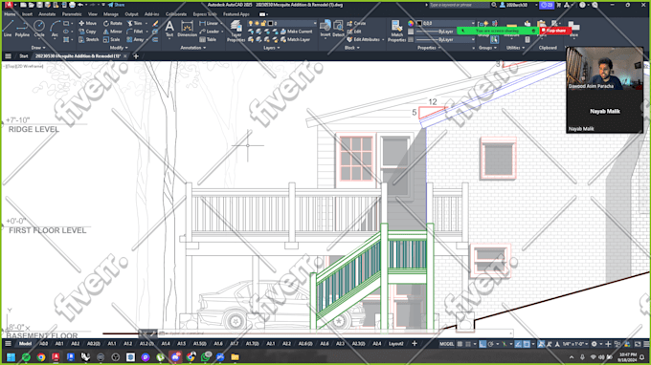The height and width of the screenshot is (365, 651).
Task: Click the Detect block icon
Action: pos(338,28)
